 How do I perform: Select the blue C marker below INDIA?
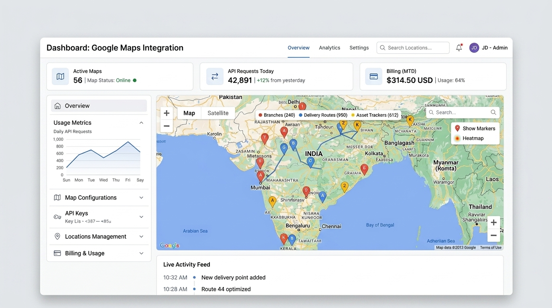(x=310, y=162)
